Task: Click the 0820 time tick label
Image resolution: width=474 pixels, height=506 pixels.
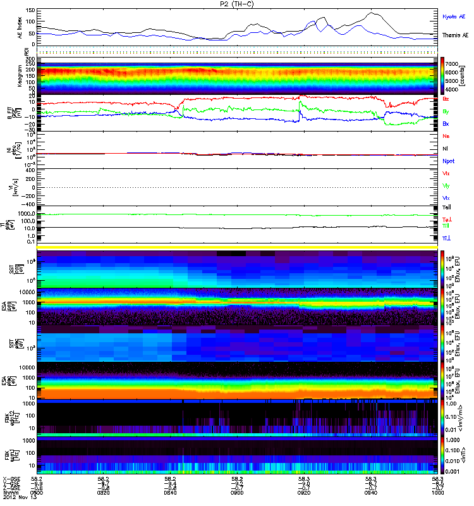Action: [103, 493]
